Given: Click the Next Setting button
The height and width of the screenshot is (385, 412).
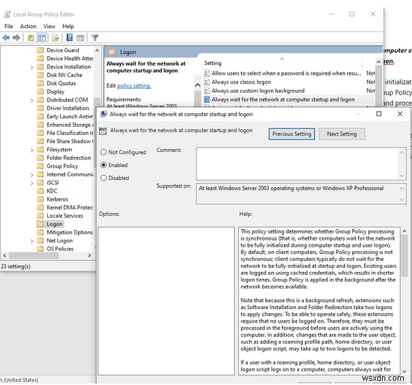Looking at the screenshot, I should coord(342,134).
